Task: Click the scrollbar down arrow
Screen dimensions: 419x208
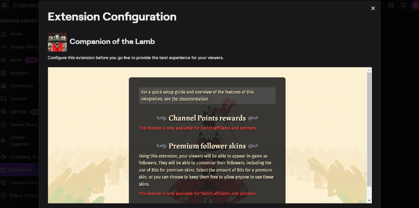Action: [369, 200]
